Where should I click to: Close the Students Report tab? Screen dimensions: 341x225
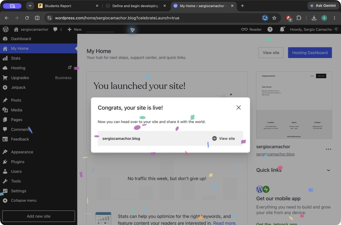point(97,6)
